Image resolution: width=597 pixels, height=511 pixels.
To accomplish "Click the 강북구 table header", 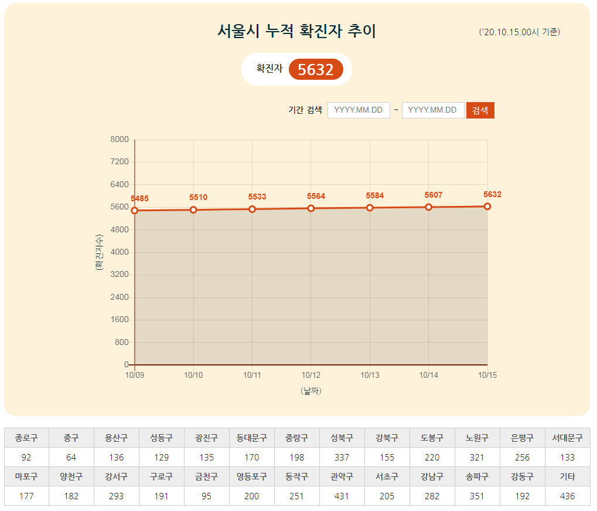I will point(387,438).
